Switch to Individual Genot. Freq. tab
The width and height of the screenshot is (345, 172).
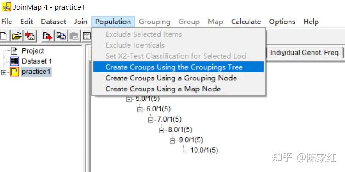305,53
